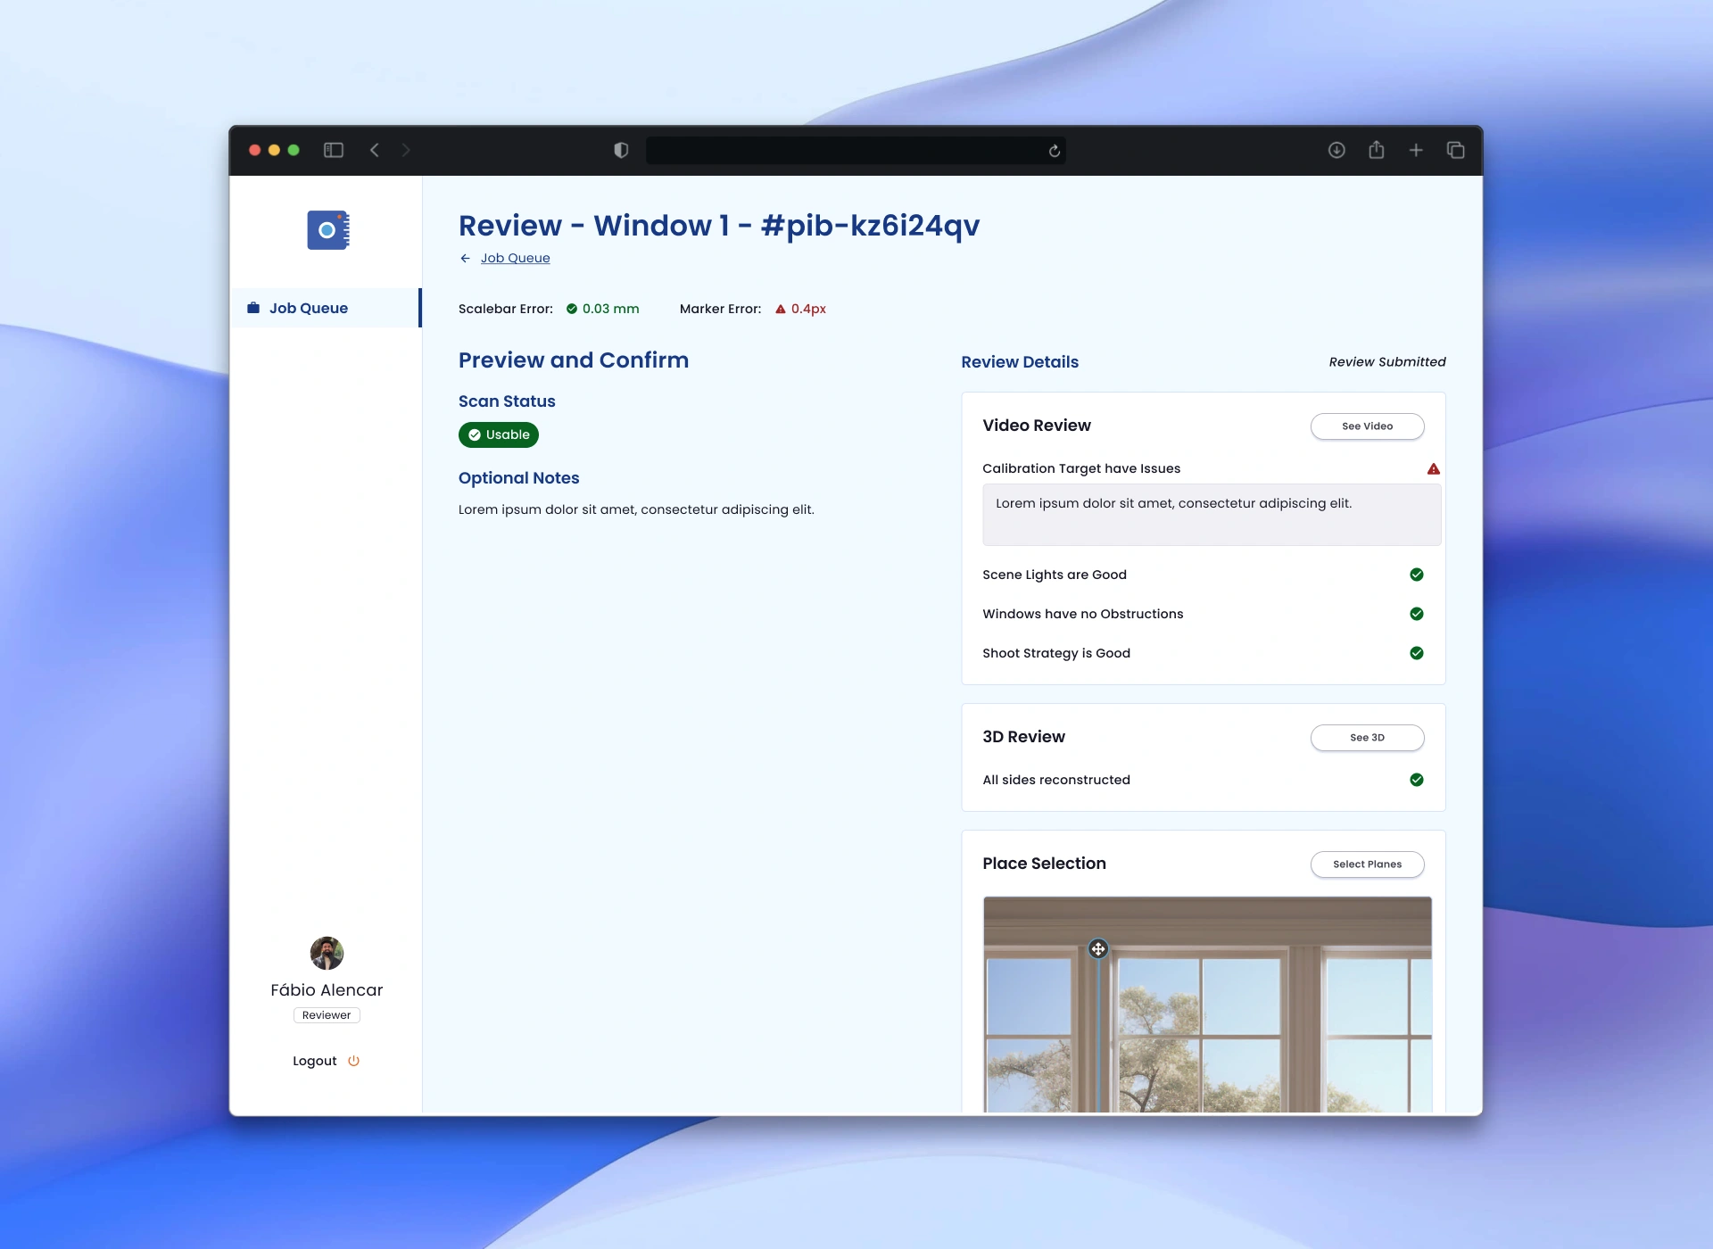Open a new tab with plus icon
This screenshot has height=1249, width=1713.
[x=1416, y=150]
